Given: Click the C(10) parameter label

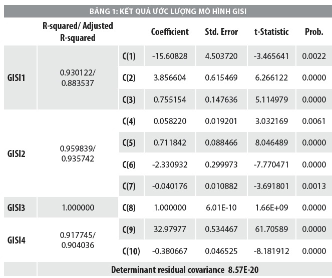Looking at the screenshot, I should point(131,251).
